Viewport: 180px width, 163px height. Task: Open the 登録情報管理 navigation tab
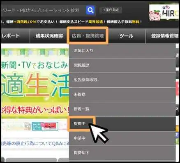coord(163,36)
